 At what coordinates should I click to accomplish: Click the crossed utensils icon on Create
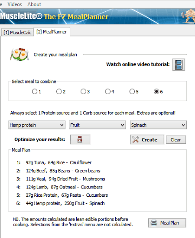pyautogui.click(x=135, y=139)
